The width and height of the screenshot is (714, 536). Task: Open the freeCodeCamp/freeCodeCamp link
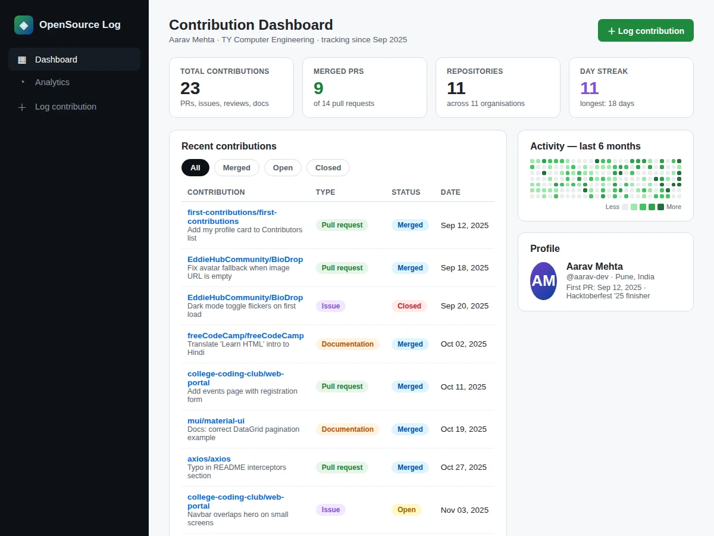246,335
